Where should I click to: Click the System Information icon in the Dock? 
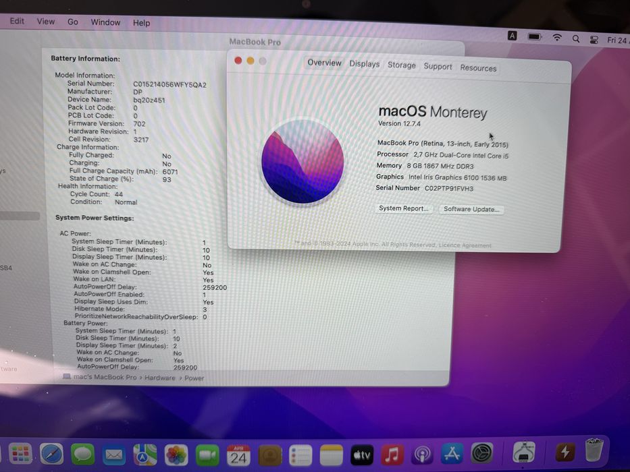[x=523, y=452]
